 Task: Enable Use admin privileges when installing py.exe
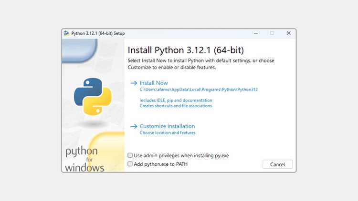(x=130, y=155)
